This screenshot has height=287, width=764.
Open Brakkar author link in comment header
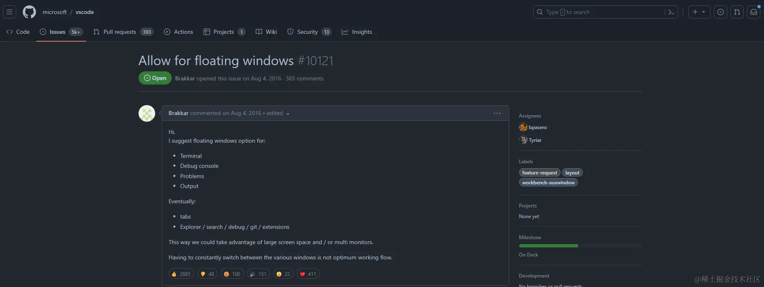coord(178,113)
